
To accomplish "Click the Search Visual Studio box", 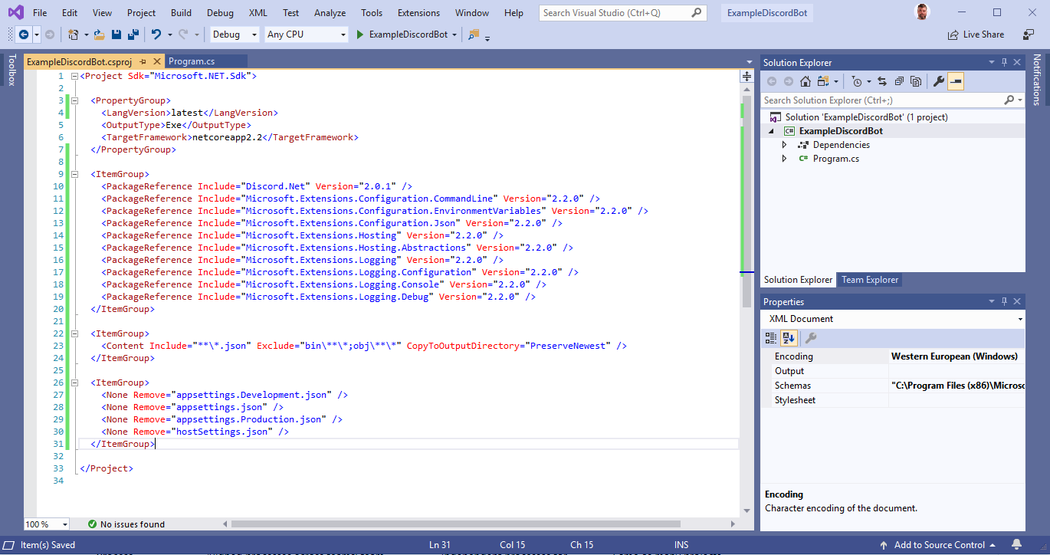I will [x=622, y=13].
